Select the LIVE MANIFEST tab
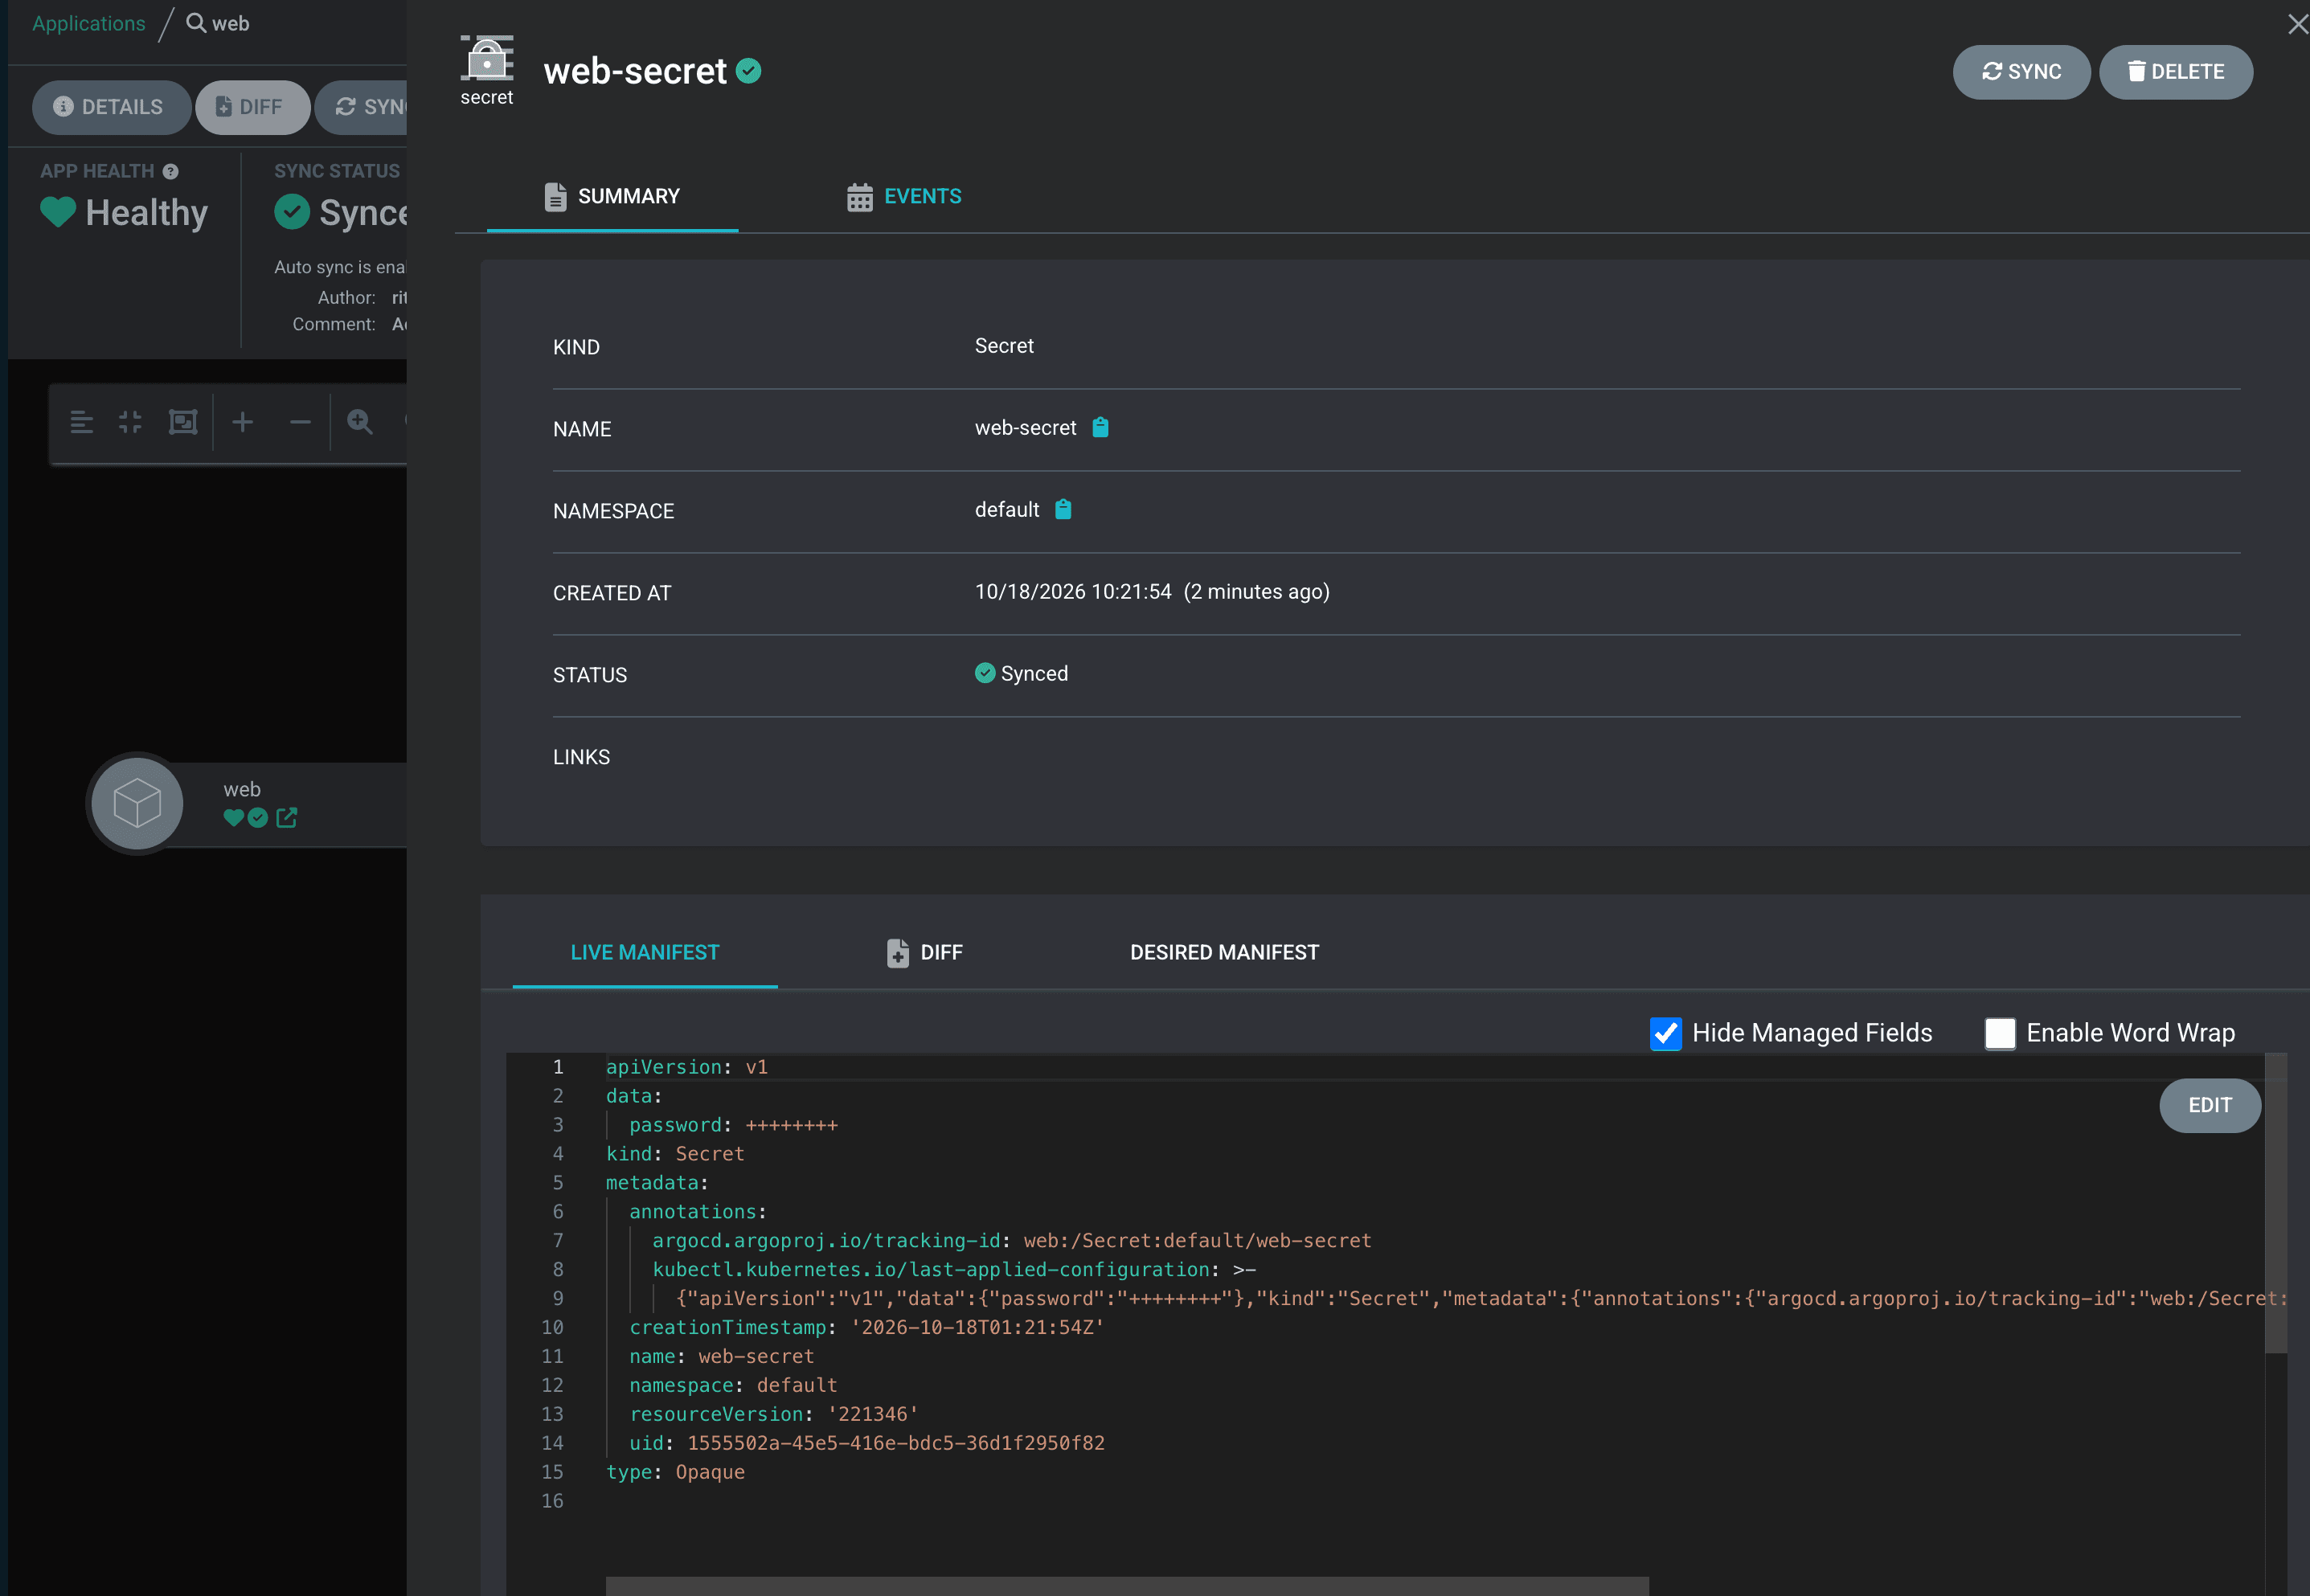This screenshot has height=1596, width=2310. [x=645, y=952]
